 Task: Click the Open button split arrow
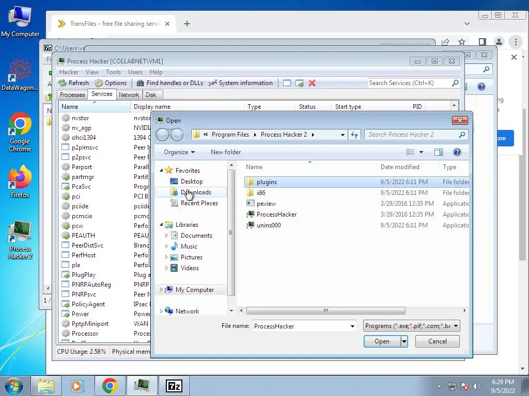[404, 341]
